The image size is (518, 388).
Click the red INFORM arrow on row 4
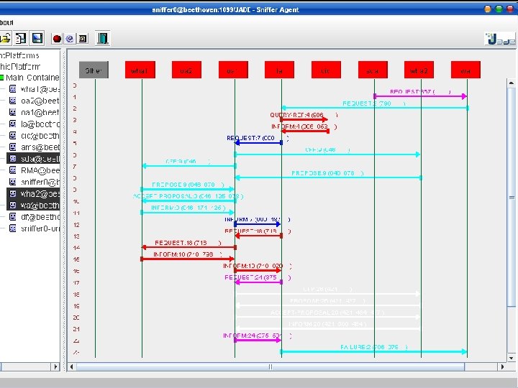point(305,131)
